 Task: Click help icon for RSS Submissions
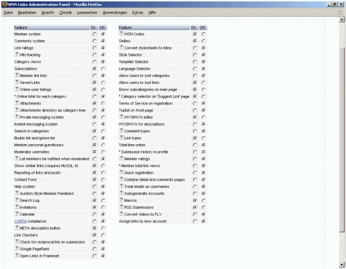[x=121, y=207]
